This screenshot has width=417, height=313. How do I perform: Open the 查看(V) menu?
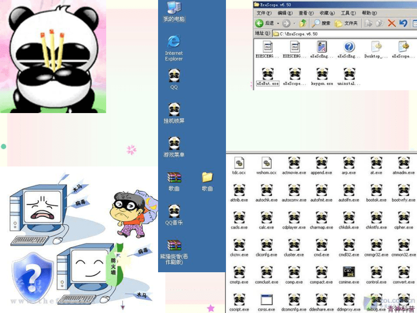click(x=306, y=13)
